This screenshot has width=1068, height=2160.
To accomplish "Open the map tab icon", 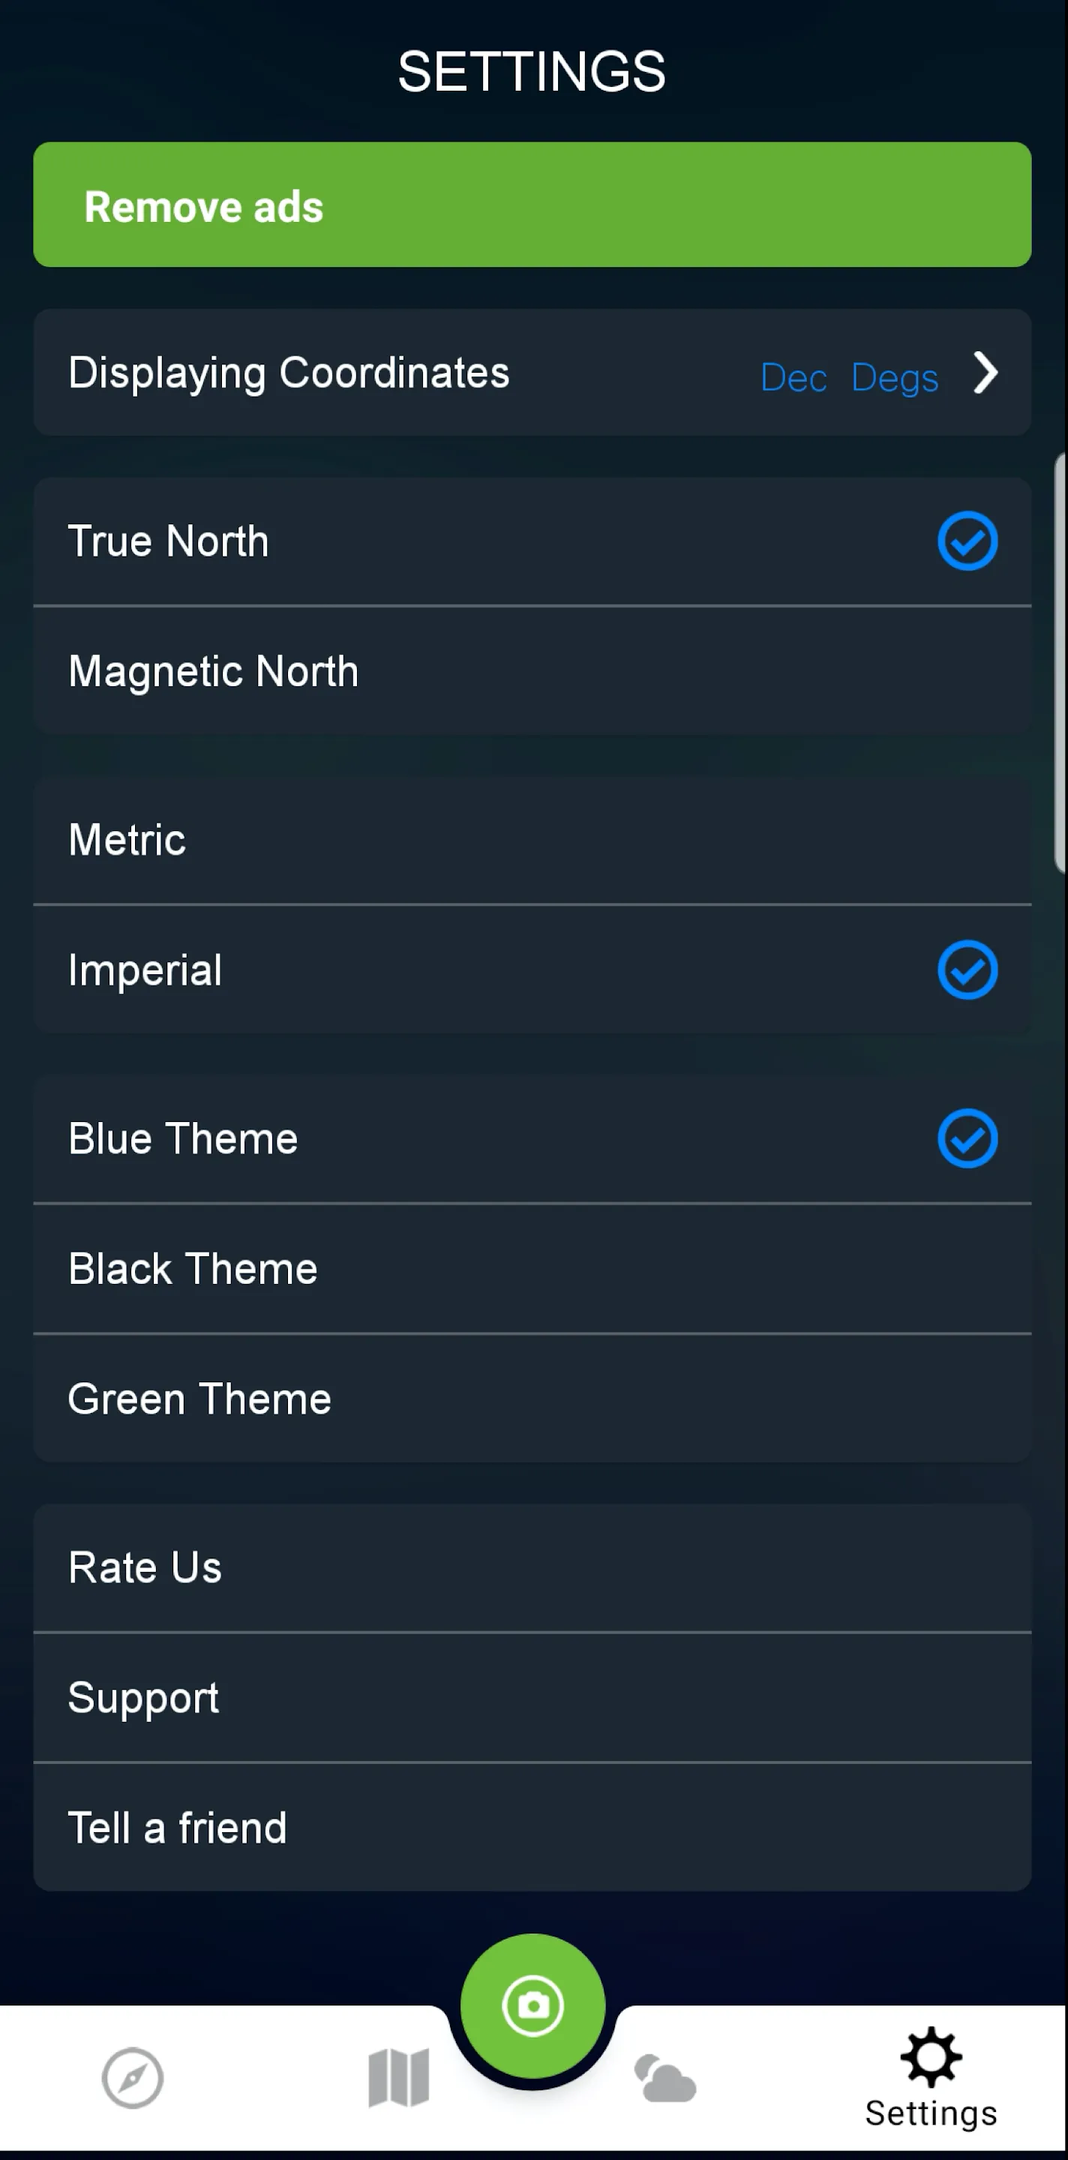I will [x=398, y=2077].
